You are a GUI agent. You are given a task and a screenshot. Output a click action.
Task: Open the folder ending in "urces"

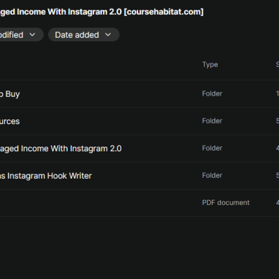pos(10,121)
